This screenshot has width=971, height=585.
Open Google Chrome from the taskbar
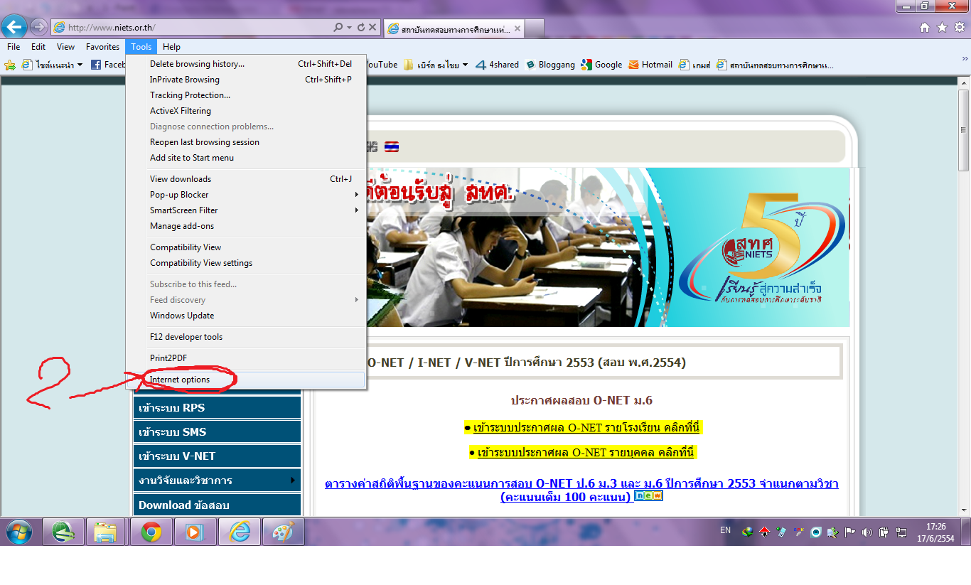[151, 532]
